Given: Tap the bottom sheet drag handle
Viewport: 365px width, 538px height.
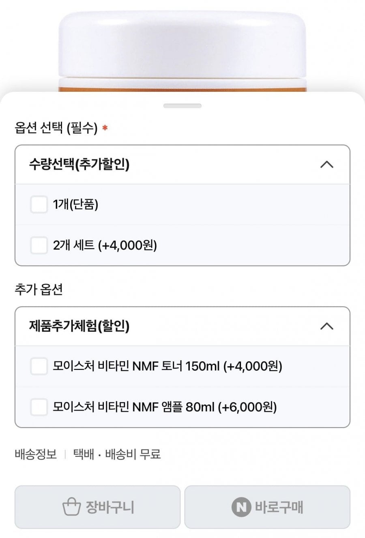Looking at the screenshot, I should (182, 106).
